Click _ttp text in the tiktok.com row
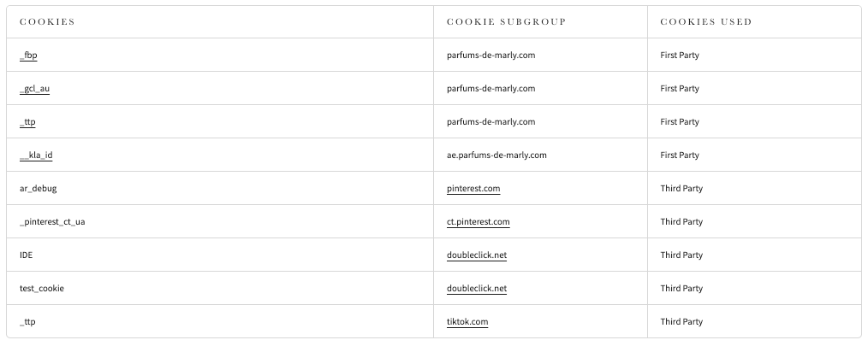This screenshot has height=346, width=868. 27,322
